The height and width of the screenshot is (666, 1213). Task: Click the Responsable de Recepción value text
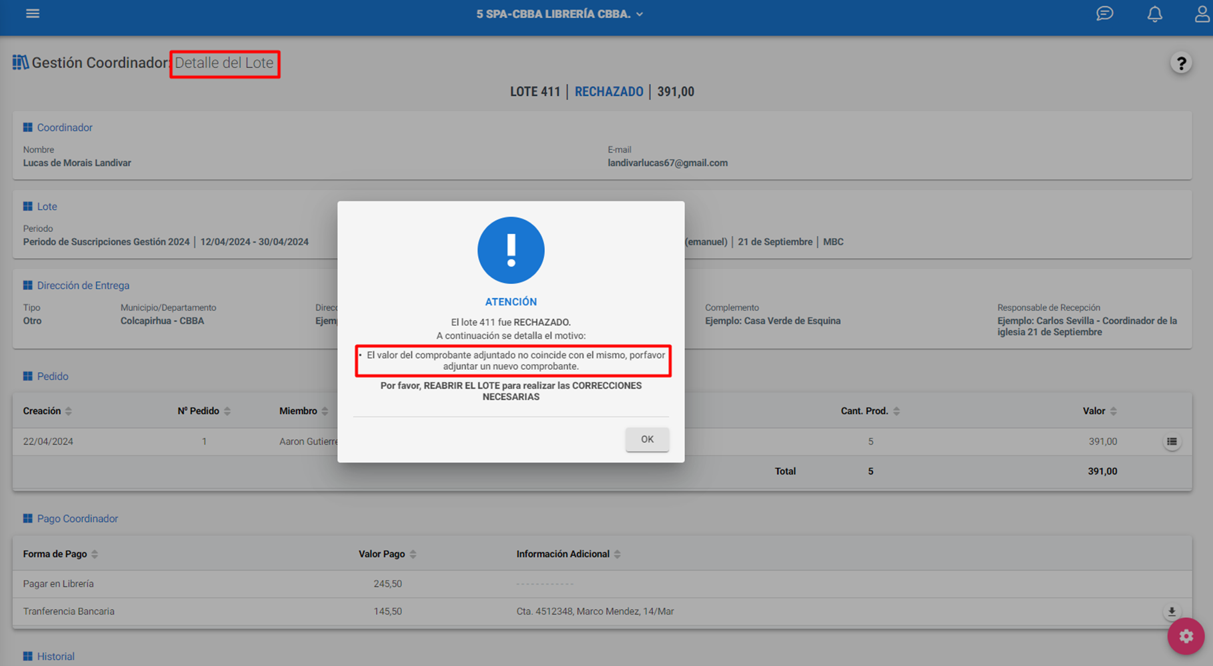1087,327
